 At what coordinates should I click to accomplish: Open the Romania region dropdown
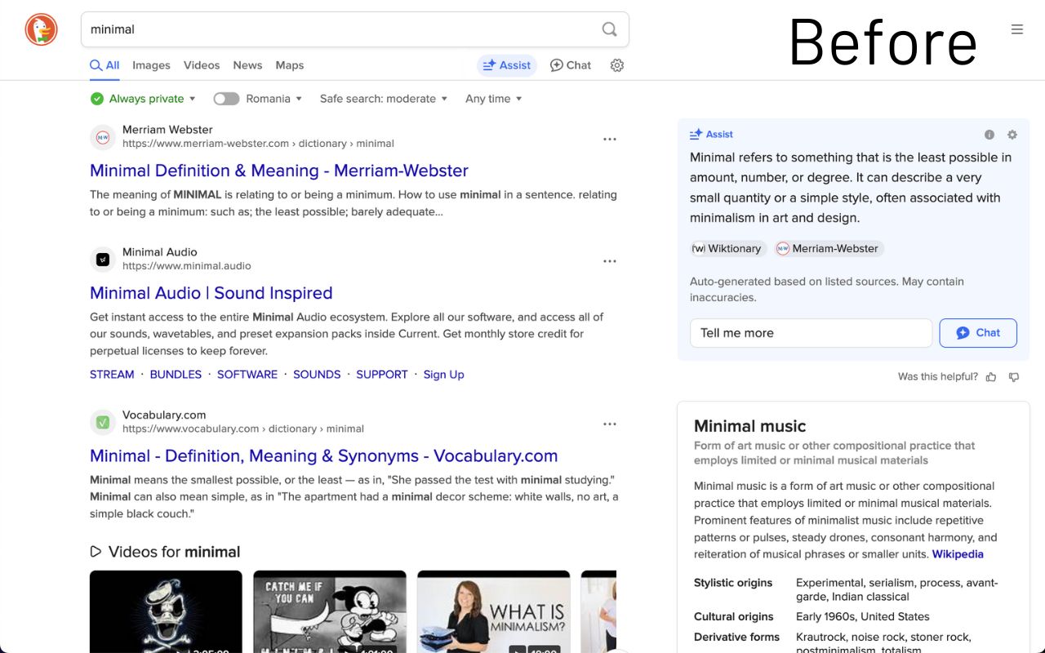pyautogui.click(x=274, y=99)
